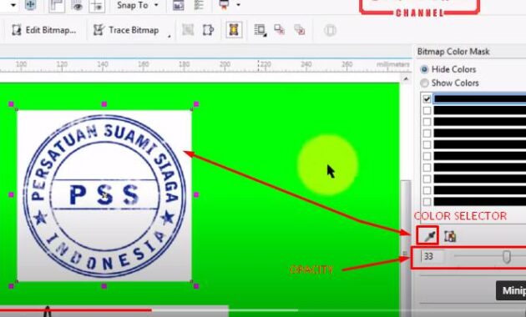Click the tolerance slider handle
This screenshot has width=526, height=317.
point(507,257)
